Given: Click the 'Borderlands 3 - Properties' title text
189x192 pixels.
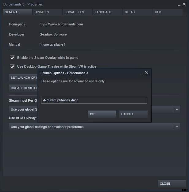Looking at the screenshot, I should tap(23, 4).
